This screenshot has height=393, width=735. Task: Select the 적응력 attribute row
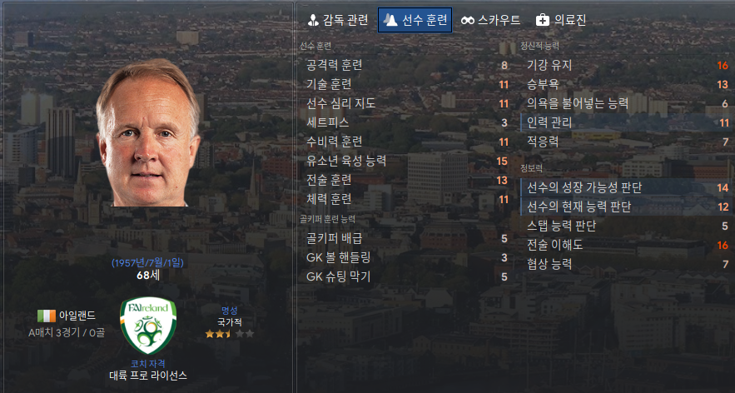(627, 142)
